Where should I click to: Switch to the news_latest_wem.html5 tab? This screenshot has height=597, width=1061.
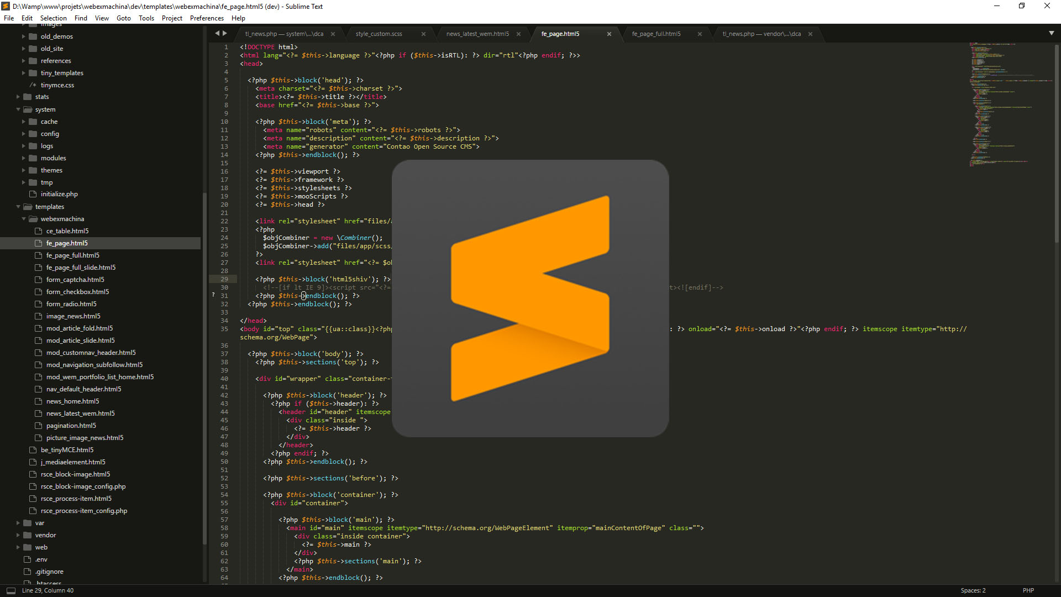477,34
